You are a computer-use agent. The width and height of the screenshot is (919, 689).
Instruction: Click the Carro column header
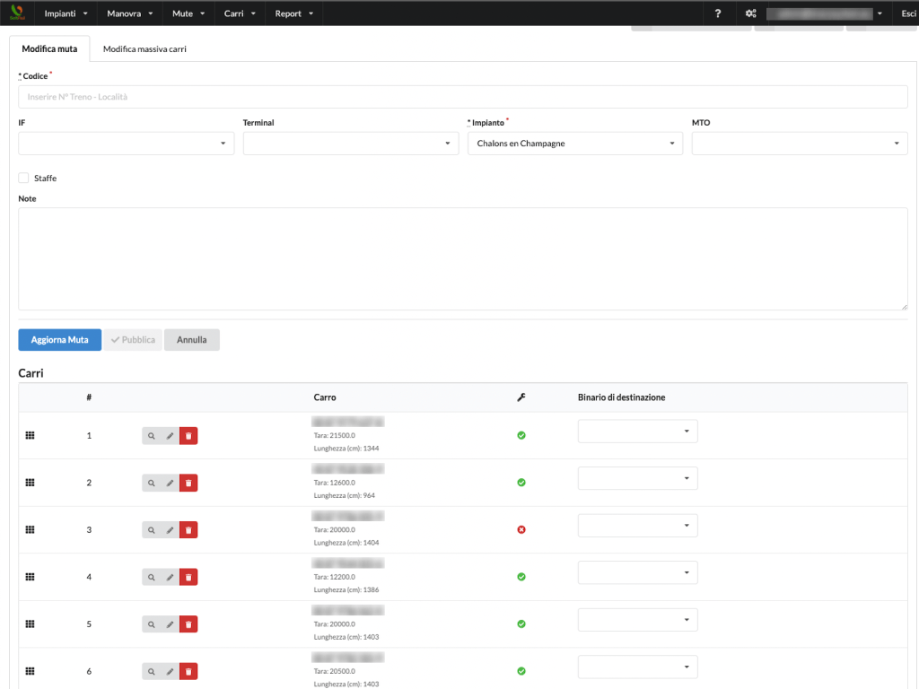pos(325,397)
